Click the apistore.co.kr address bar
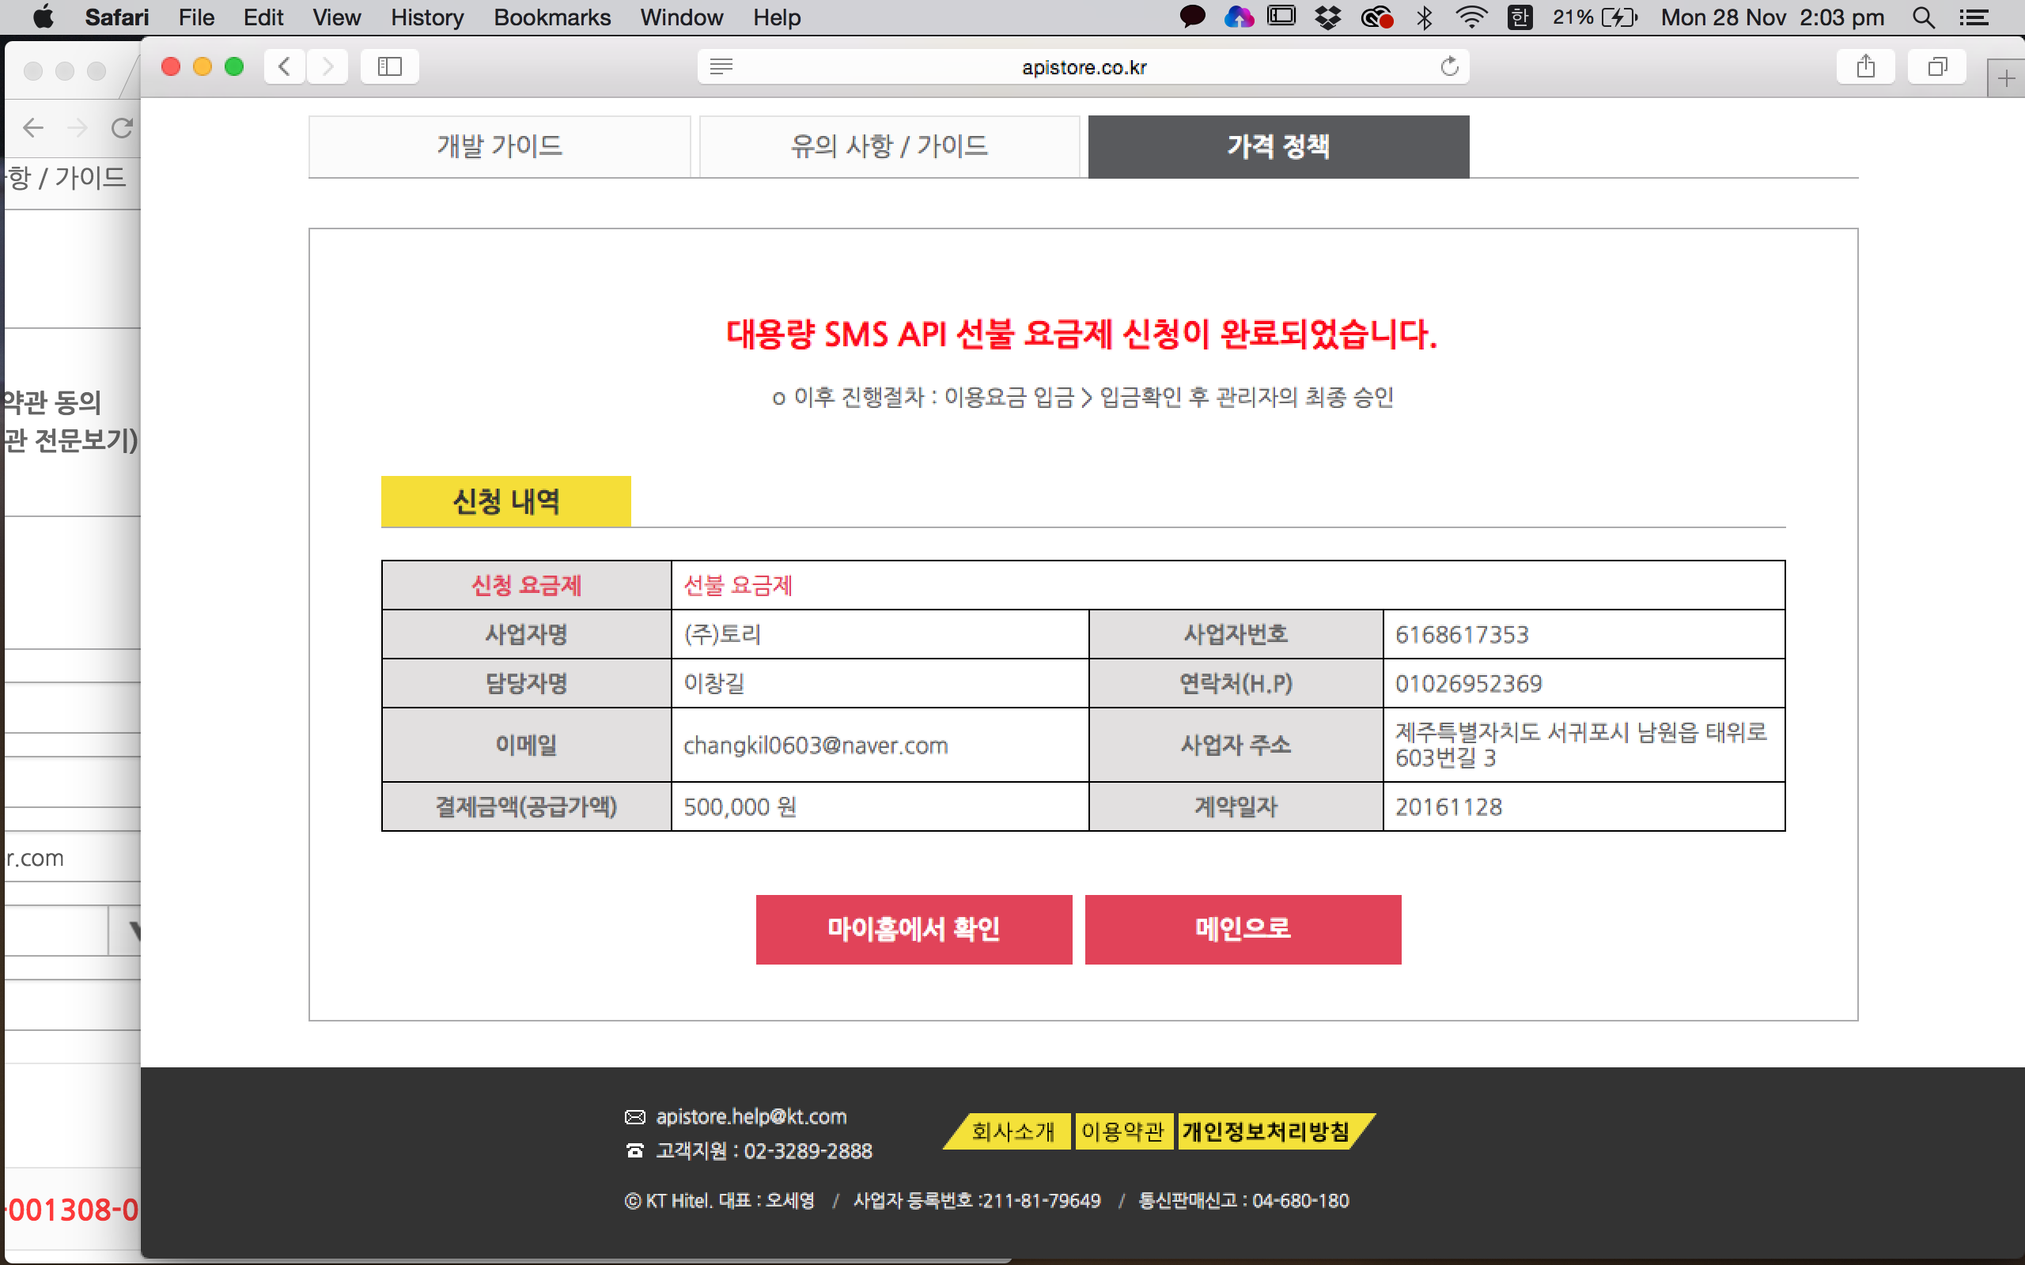This screenshot has width=2025, height=1265. click(x=1084, y=67)
